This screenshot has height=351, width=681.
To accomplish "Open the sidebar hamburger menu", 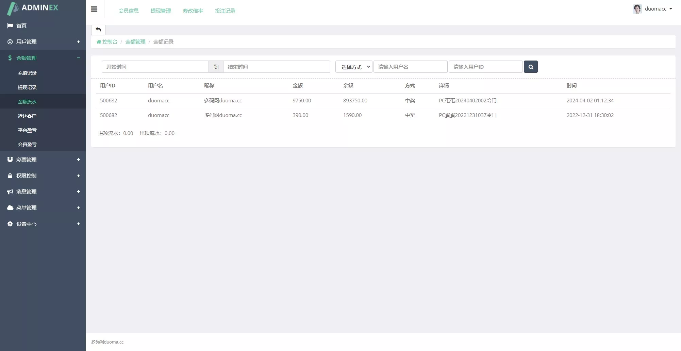I will coord(94,9).
